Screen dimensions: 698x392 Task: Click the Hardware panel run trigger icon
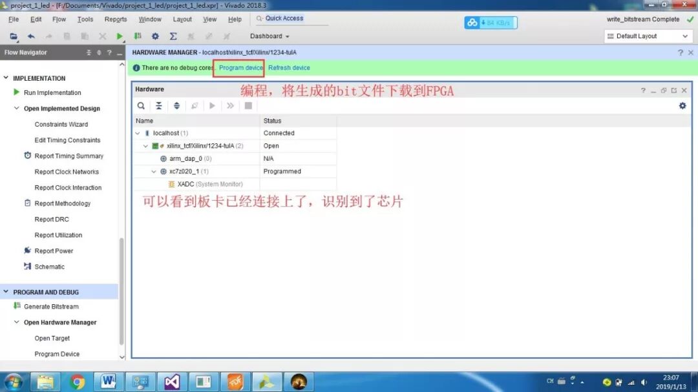(x=213, y=105)
